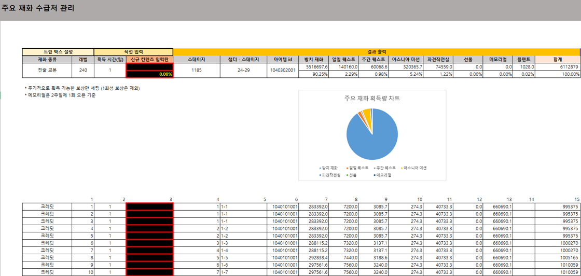The height and width of the screenshot is (276, 581).
Task: Click the 방치 재화 table header
Action: tap(314, 59)
